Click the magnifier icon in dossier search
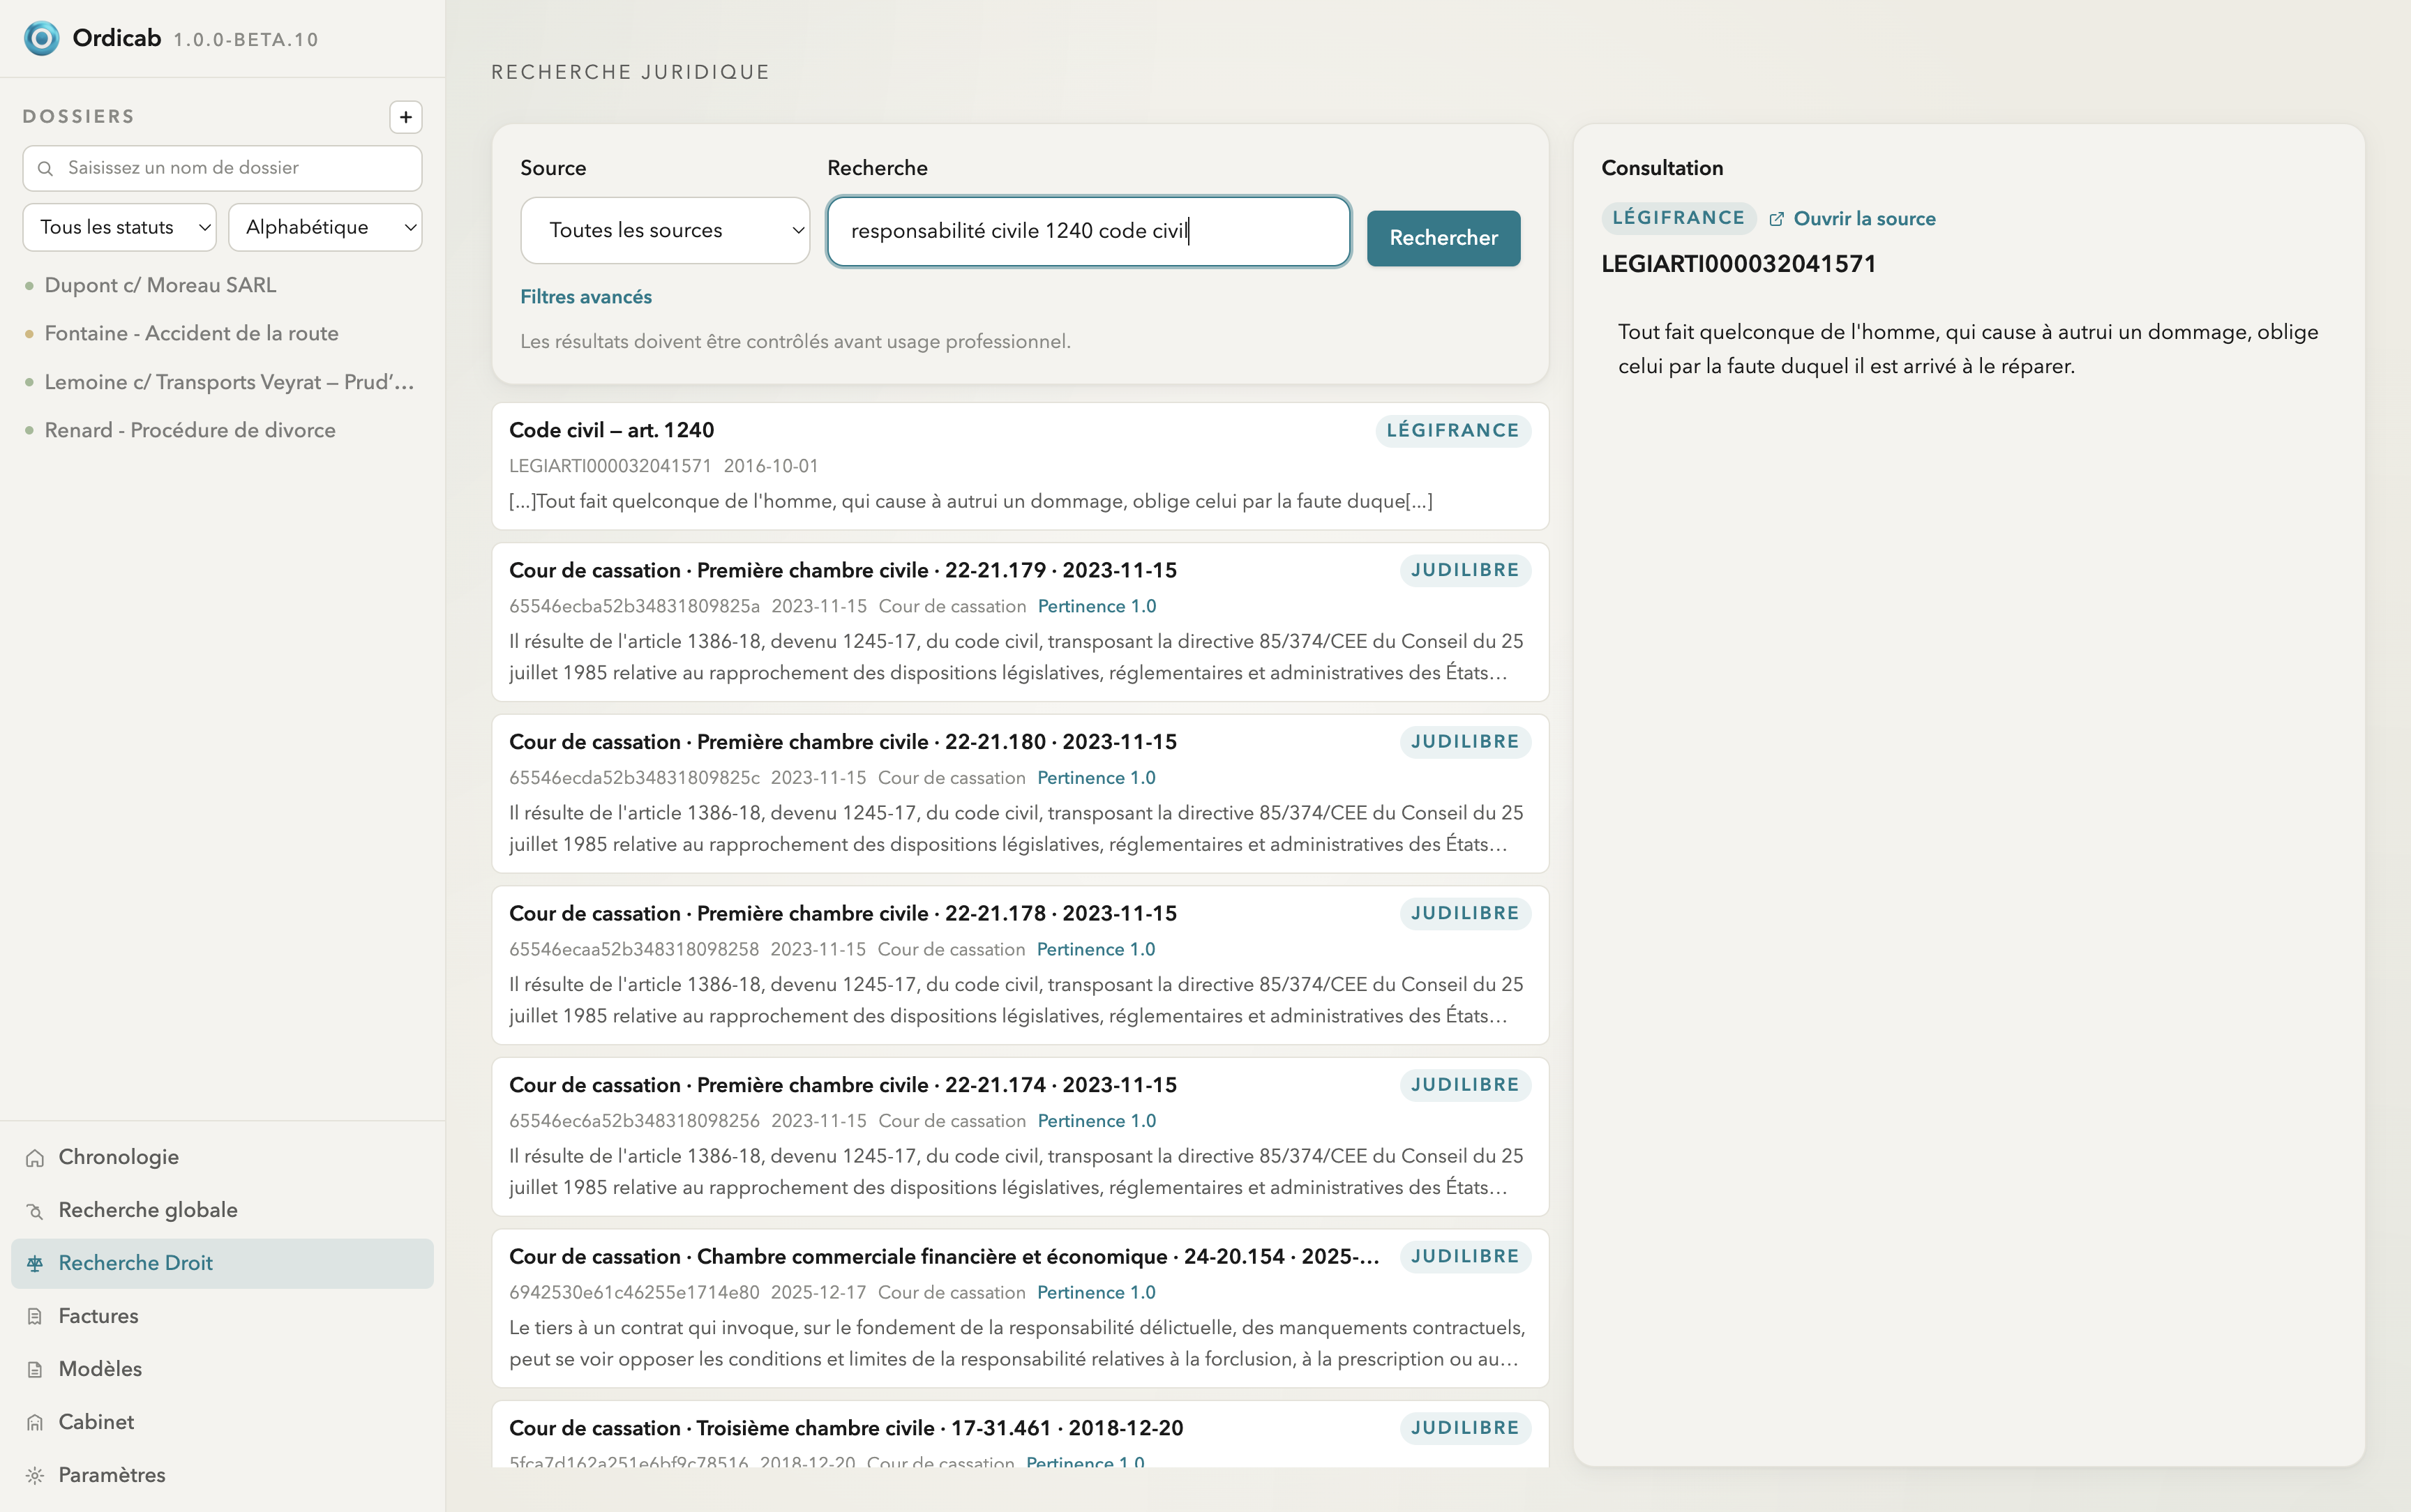Viewport: 2411px width, 1512px height. [45, 168]
